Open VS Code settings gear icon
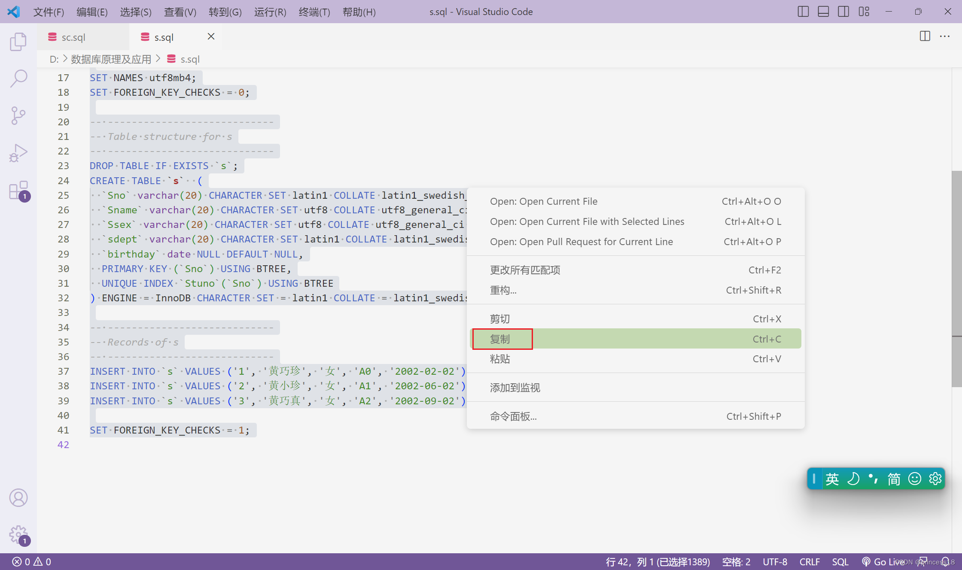 [x=18, y=535]
